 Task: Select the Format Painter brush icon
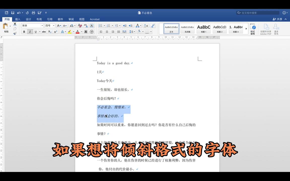point(15,33)
